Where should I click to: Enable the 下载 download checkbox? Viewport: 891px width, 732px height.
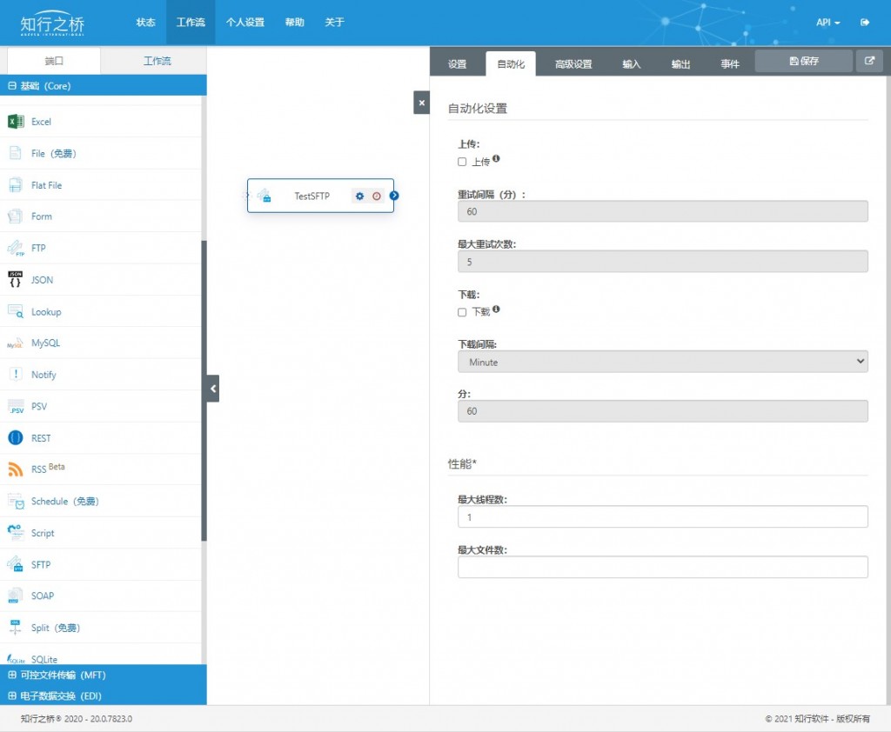click(462, 312)
